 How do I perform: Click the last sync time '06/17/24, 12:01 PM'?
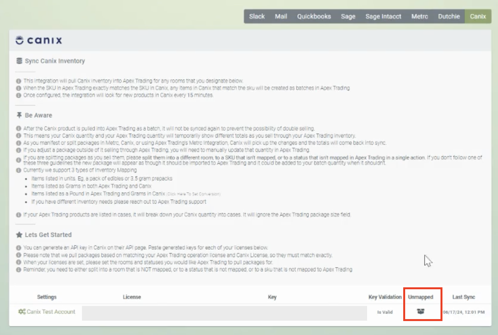pyautogui.click(x=464, y=312)
